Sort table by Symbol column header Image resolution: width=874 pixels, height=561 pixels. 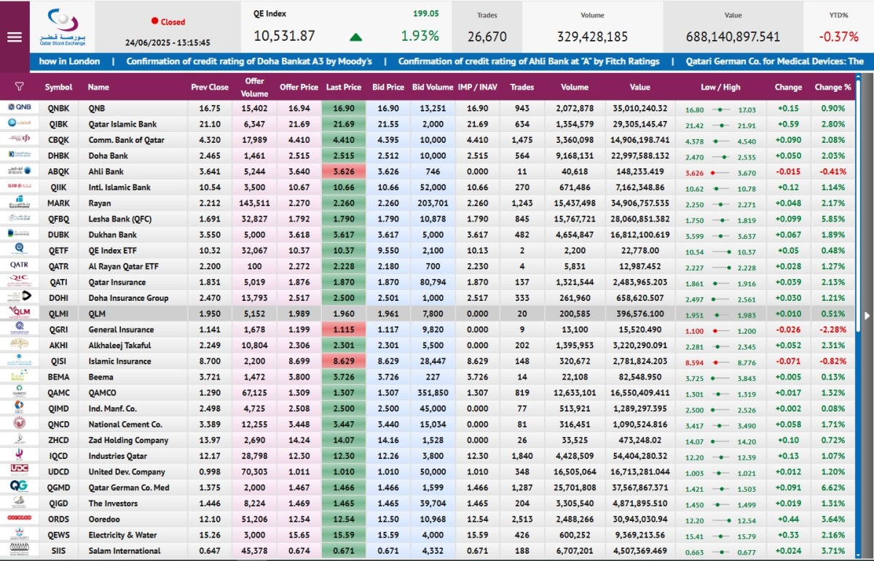click(58, 87)
